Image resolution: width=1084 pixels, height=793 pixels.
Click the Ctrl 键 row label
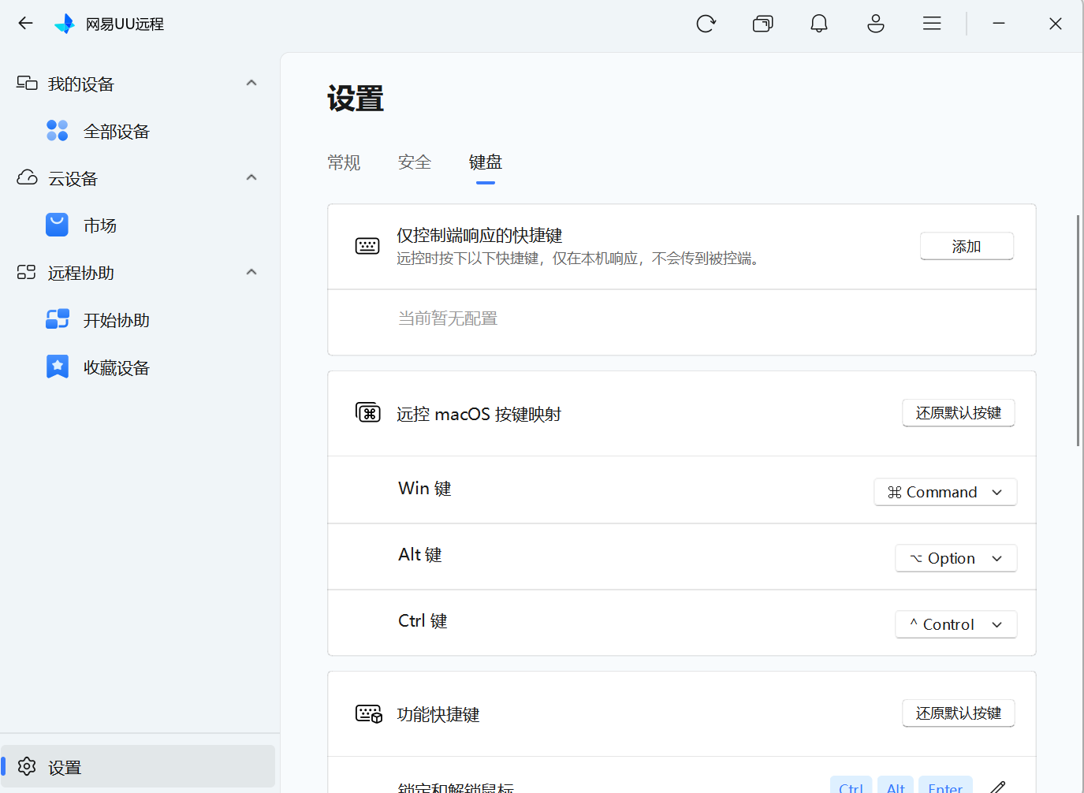pyautogui.click(x=423, y=620)
